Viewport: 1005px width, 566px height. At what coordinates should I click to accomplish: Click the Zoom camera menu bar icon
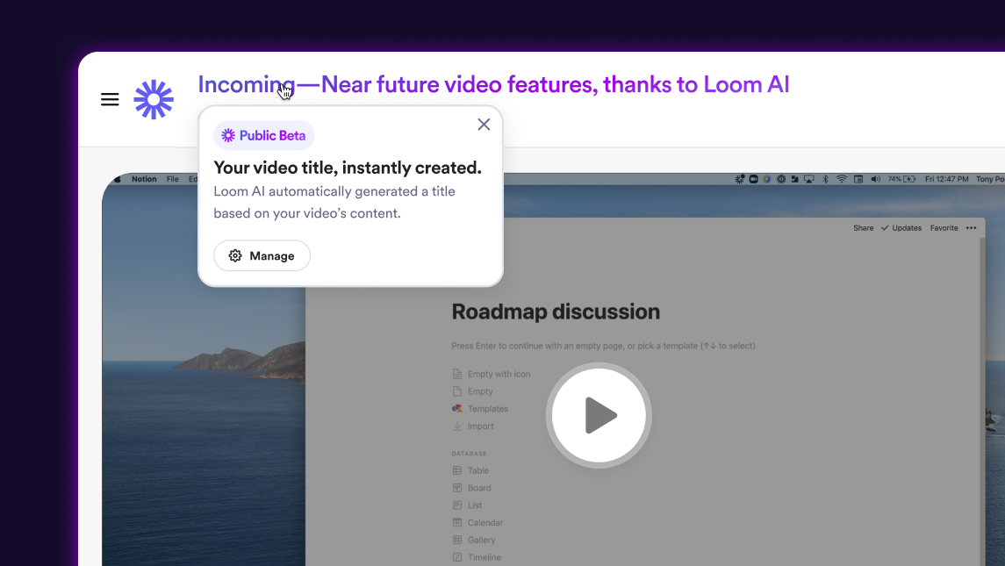click(754, 179)
